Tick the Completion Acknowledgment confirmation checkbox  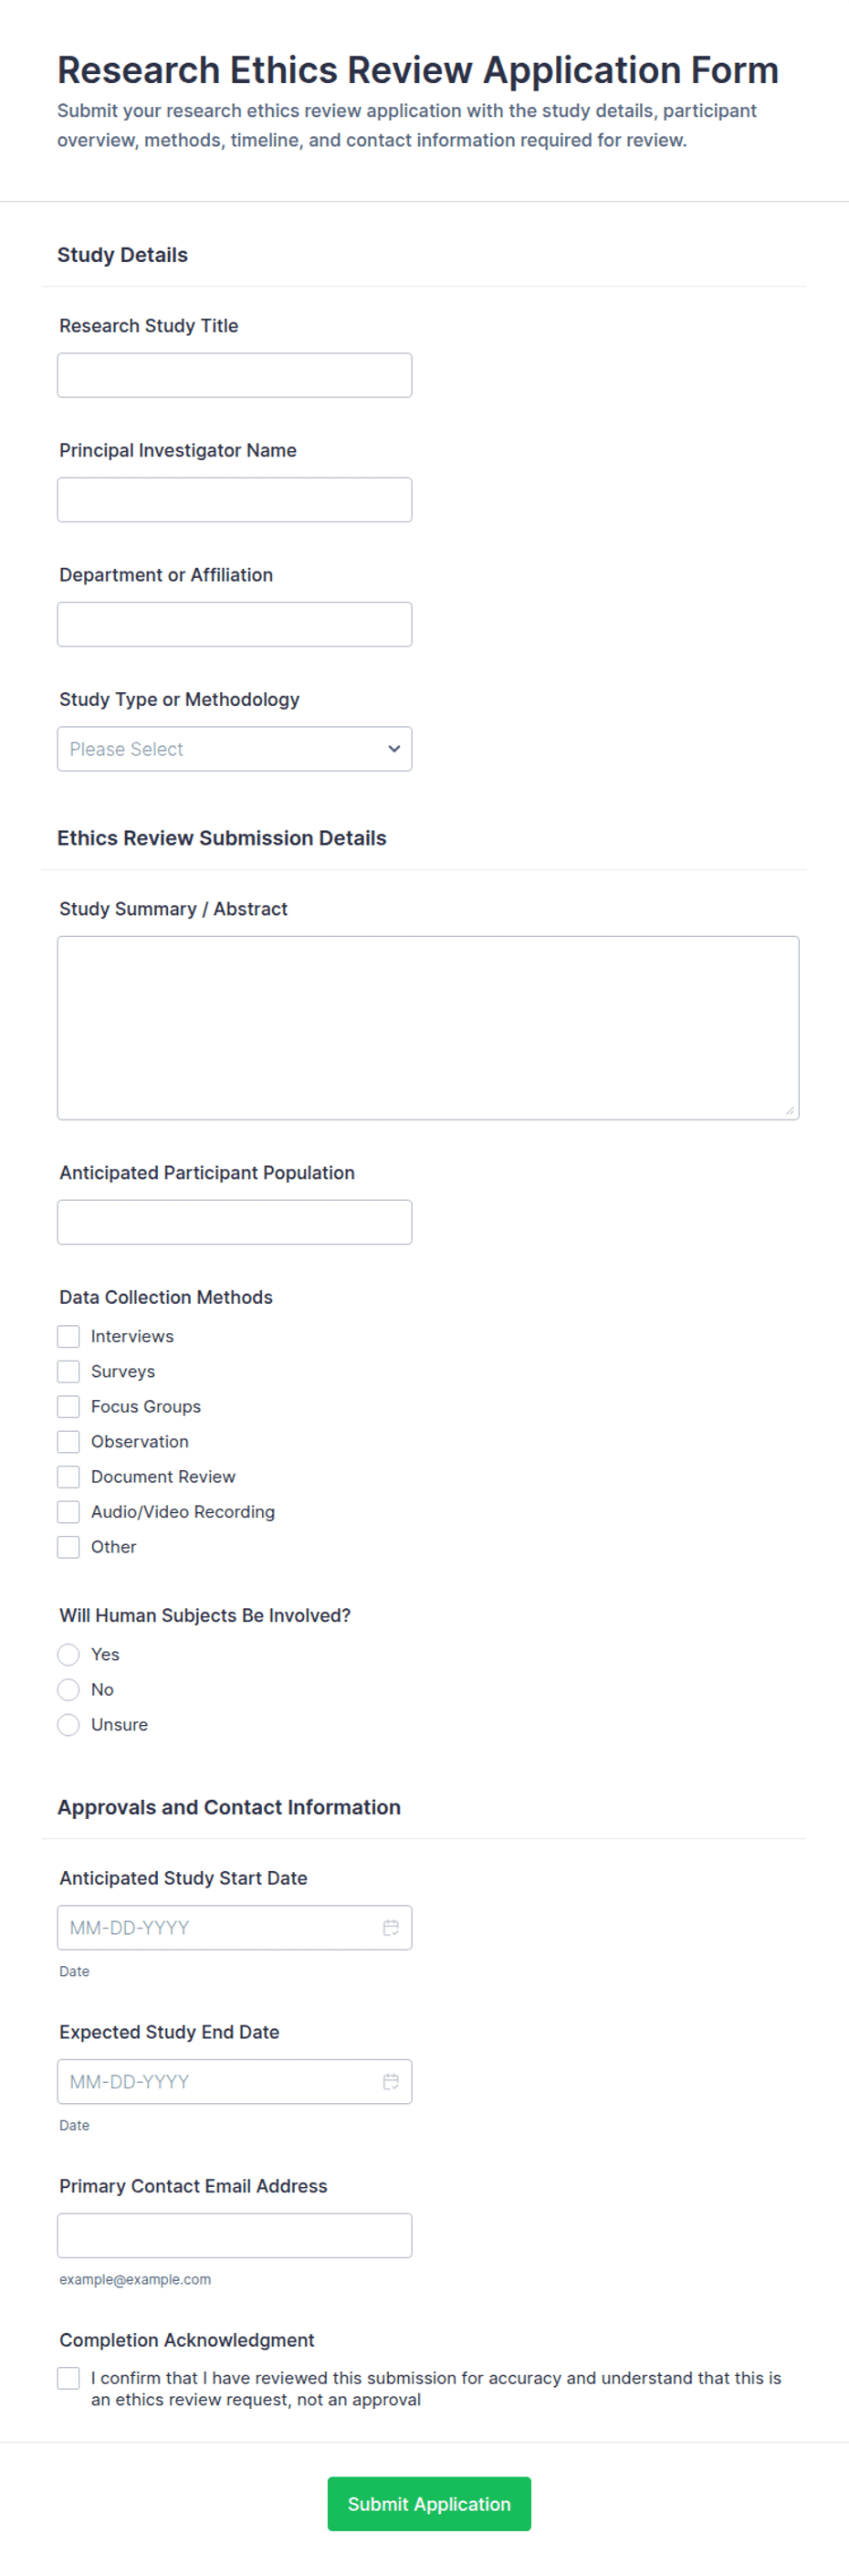pyautogui.click(x=68, y=2378)
